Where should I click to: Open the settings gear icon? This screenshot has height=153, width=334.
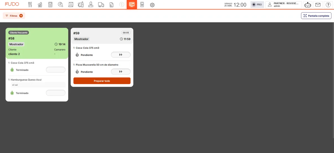152,5
